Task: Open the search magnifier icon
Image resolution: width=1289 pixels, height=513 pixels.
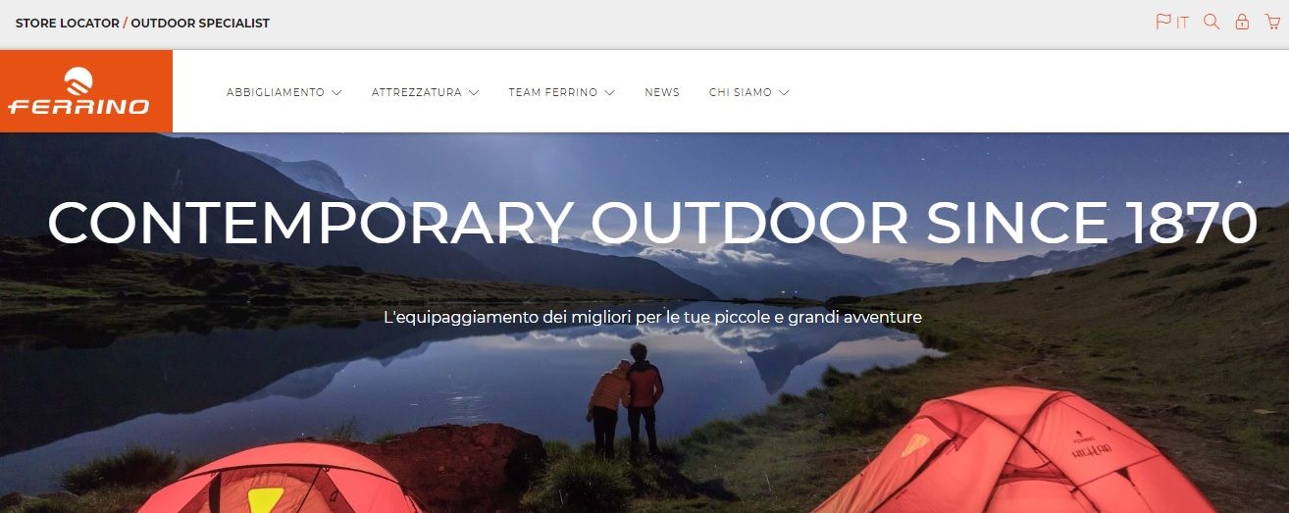Action: click(1212, 22)
